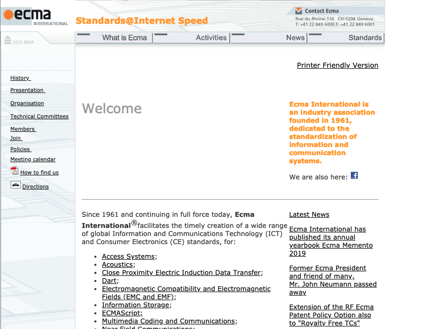The image size is (427, 329).
Task: Open the Meeting calendar
Action: (x=33, y=160)
